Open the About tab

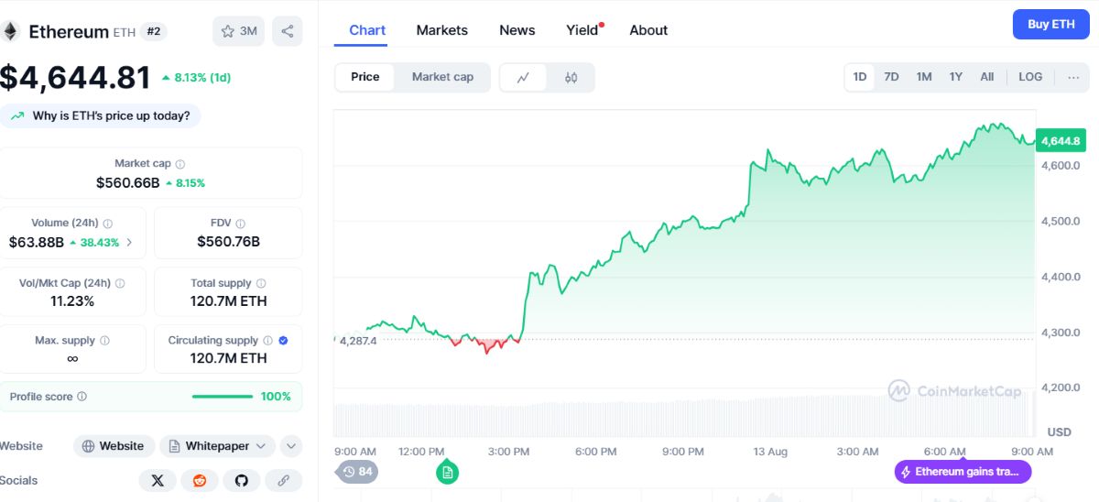click(x=648, y=30)
